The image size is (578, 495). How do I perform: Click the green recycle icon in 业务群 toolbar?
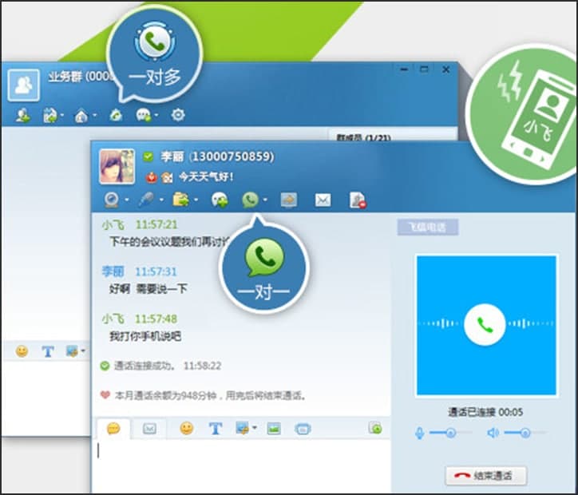tap(116, 115)
